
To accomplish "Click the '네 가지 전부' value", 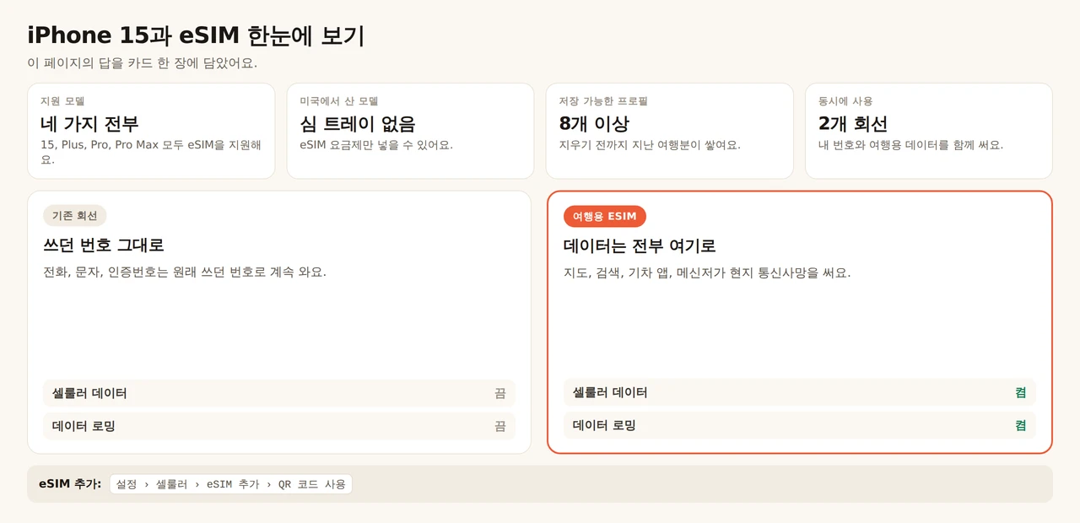I will point(89,124).
